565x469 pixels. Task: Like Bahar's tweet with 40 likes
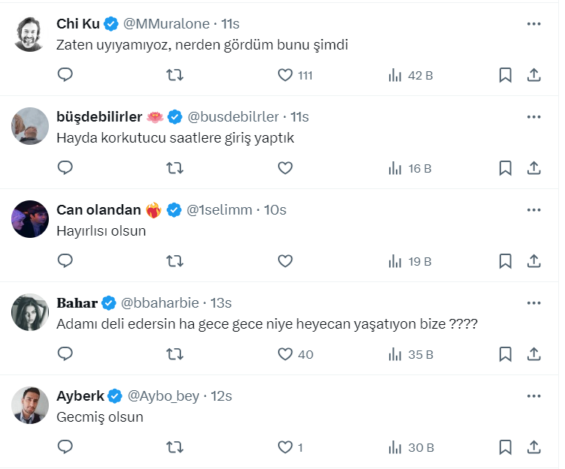285,354
